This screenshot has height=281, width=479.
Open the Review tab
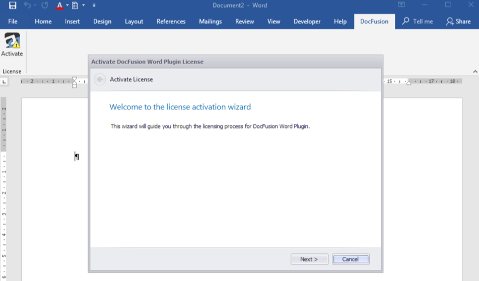[x=244, y=21]
